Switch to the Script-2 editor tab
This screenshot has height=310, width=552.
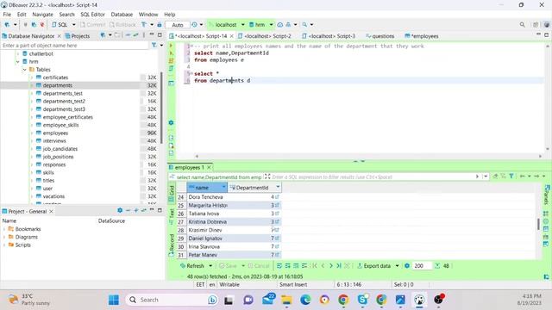[265, 36]
